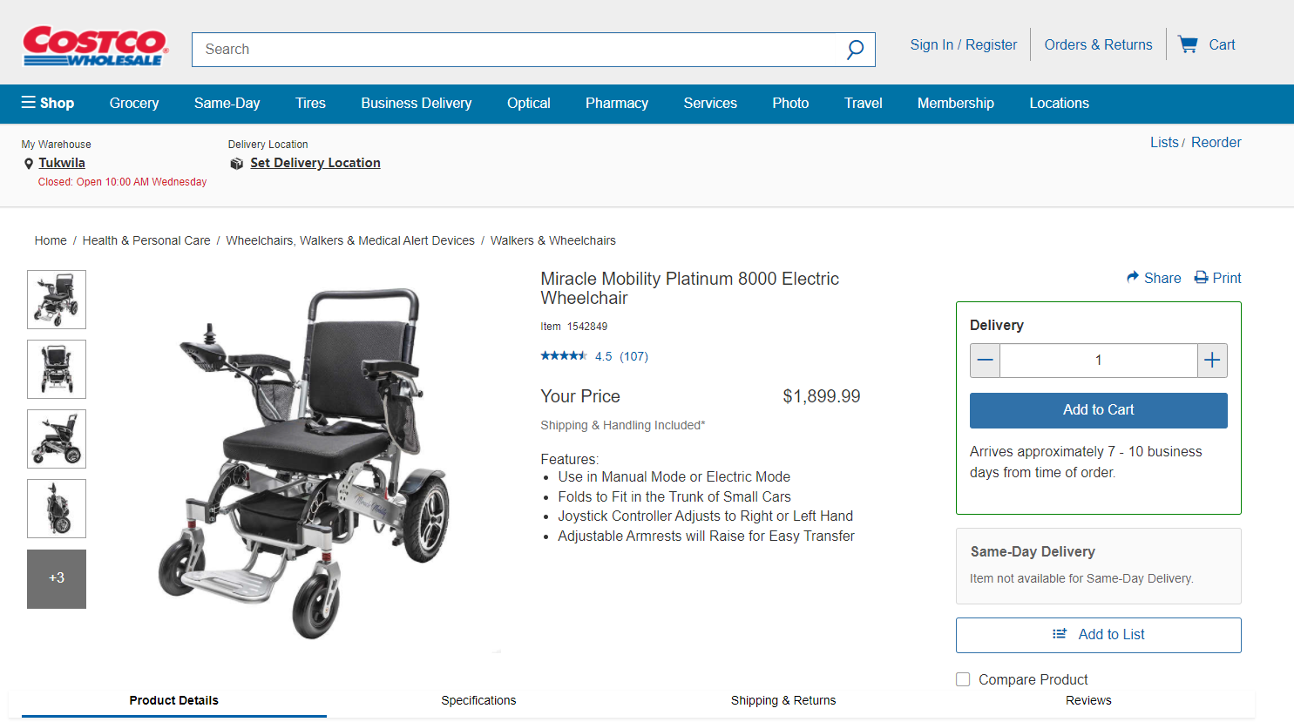Click the search magnifier icon

tap(855, 50)
